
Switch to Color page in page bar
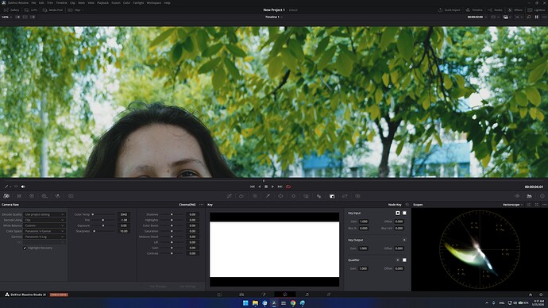click(285, 295)
